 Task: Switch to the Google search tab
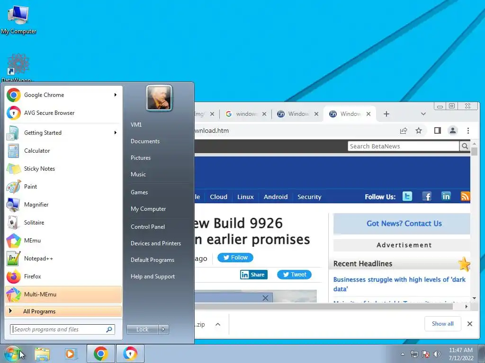tap(246, 114)
